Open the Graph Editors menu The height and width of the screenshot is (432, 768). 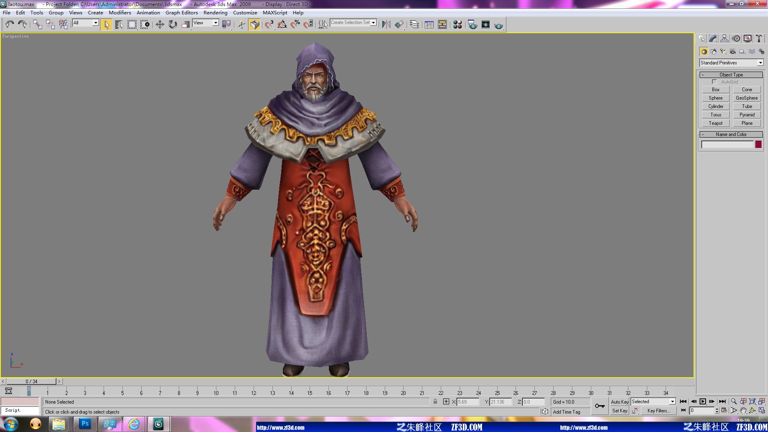(182, 12)
